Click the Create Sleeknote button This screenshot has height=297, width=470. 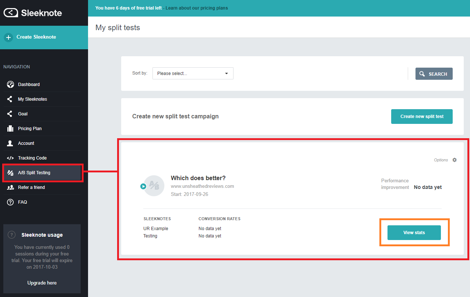pos(44,37)
